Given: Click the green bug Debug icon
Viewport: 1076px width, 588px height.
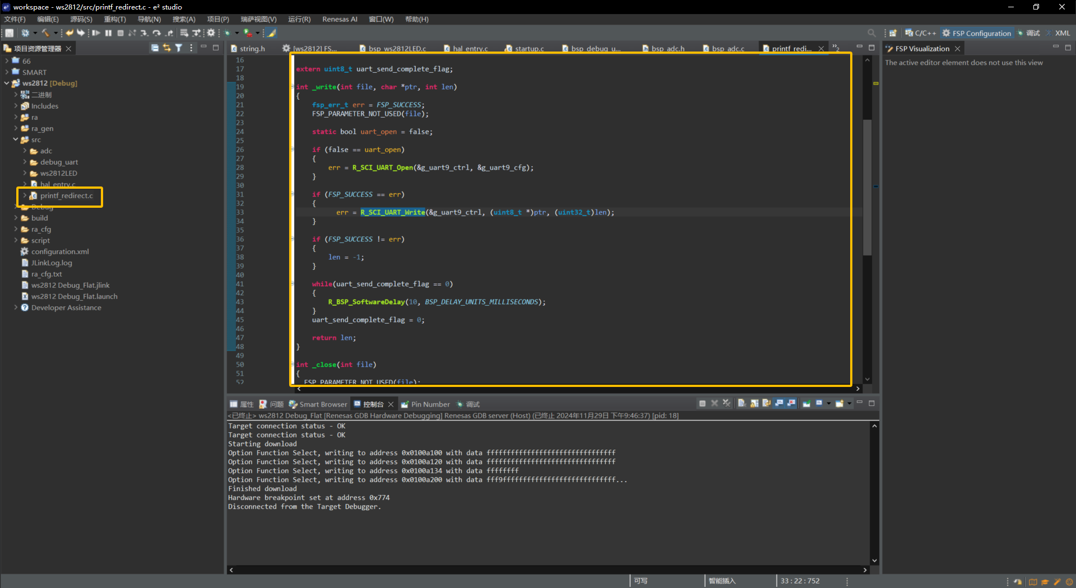Looking at the screenshot, I should coord(228,33).
